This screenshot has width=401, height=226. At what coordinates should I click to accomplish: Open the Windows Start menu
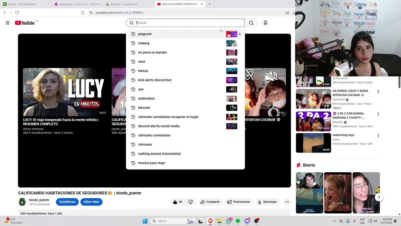pyautogui.click(x=145, y=221)
